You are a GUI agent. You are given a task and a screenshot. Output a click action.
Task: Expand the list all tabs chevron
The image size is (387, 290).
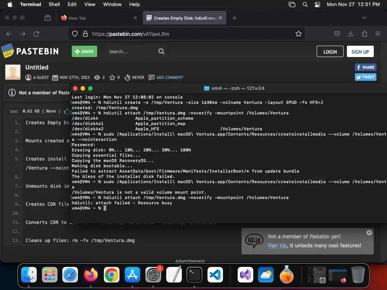pos(364,18)
